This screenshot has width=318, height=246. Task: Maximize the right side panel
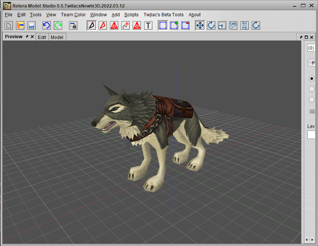click(306, 37)
